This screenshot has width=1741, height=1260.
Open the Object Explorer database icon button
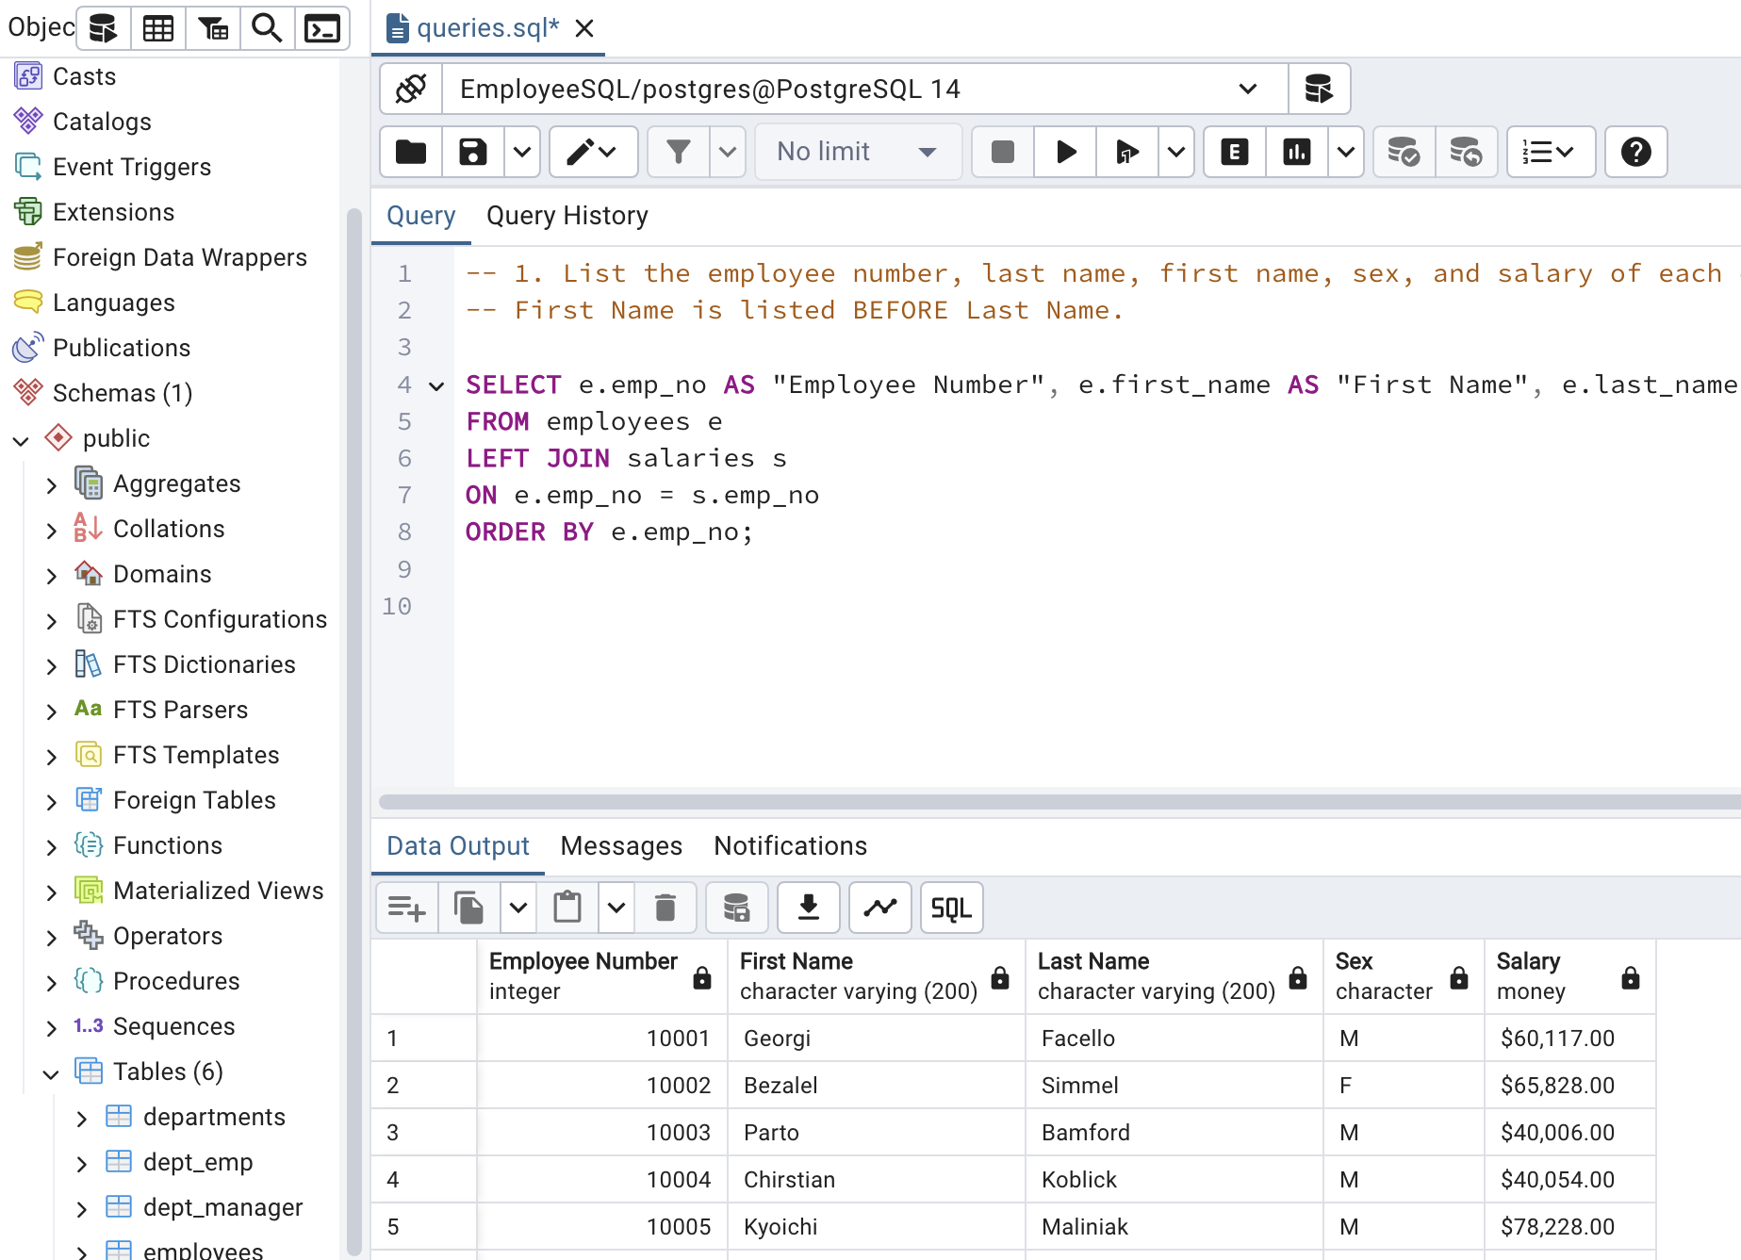103,28
